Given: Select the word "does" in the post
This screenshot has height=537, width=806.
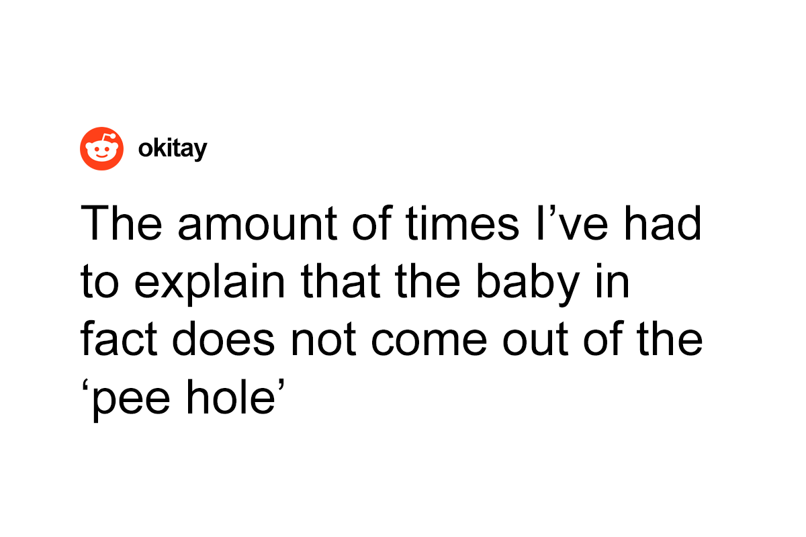Looking at the screenshot, I should (222, 340).
